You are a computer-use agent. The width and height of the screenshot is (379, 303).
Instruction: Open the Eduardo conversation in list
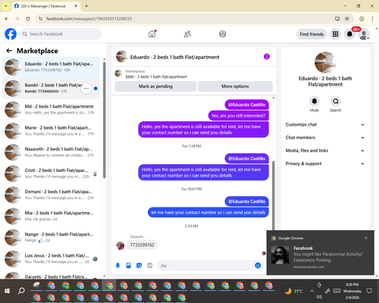pos(52,67)
